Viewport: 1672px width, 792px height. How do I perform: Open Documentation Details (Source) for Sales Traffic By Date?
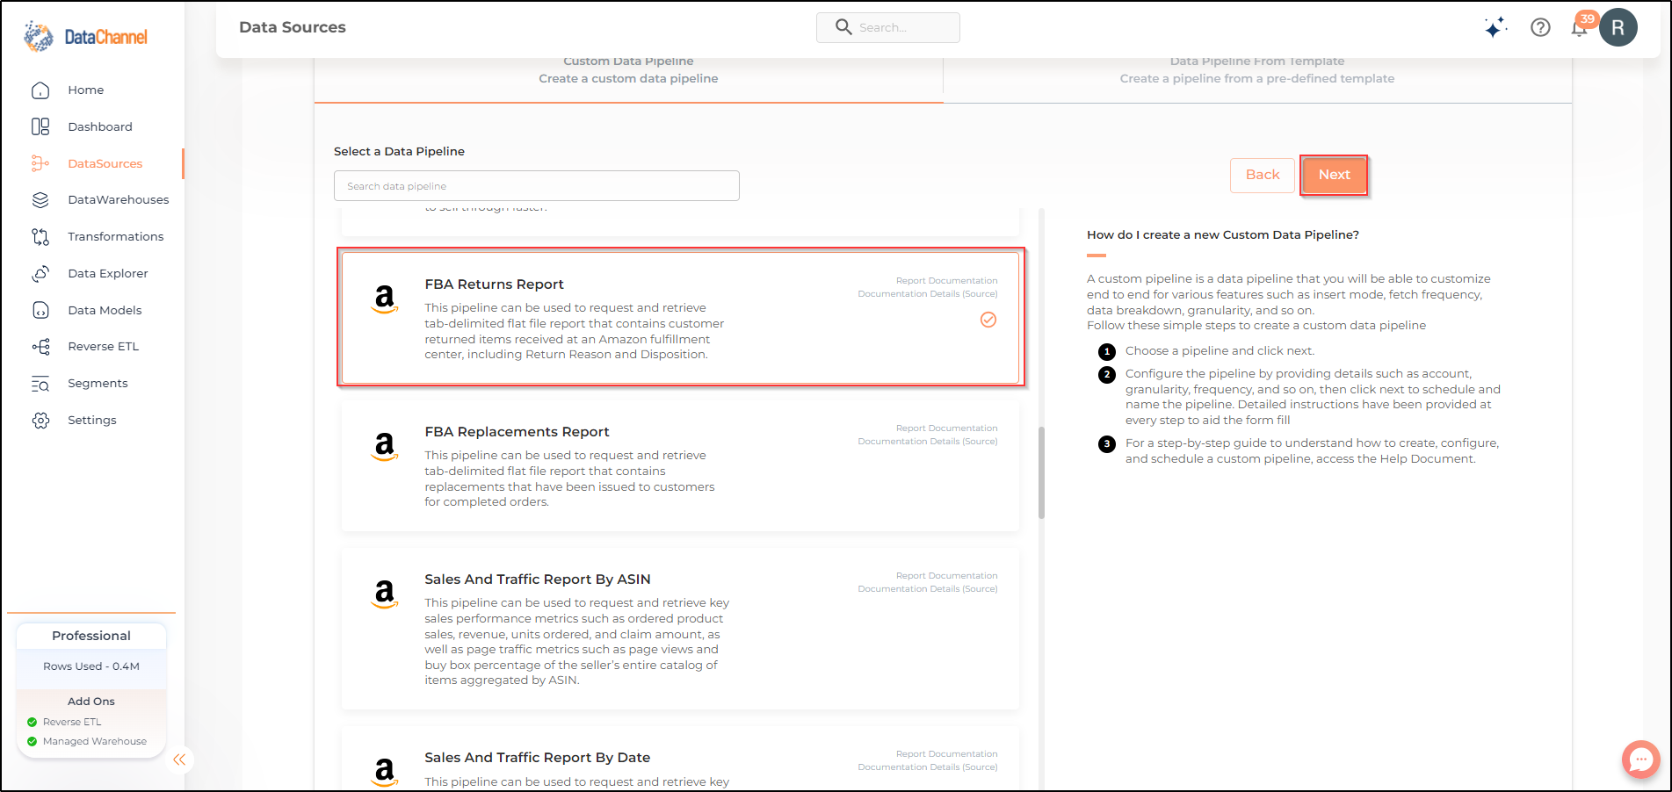(x=928, y=767)
